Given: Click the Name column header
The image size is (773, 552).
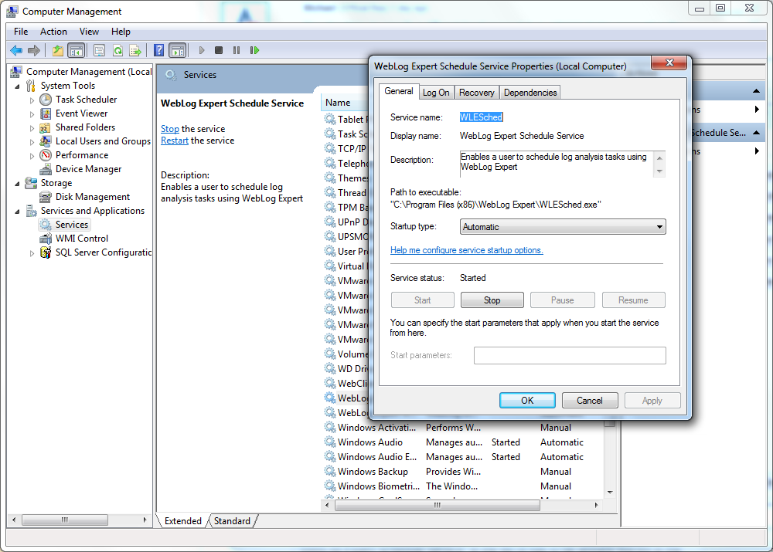Looking at the screenshot, I should click(345, 103).
